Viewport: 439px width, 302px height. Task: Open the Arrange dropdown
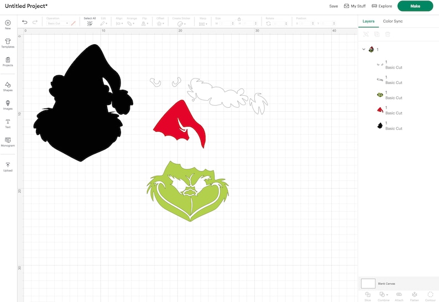click(x=130, y=24)
